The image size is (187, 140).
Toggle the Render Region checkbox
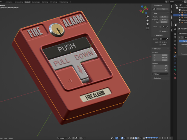(160, 31)
